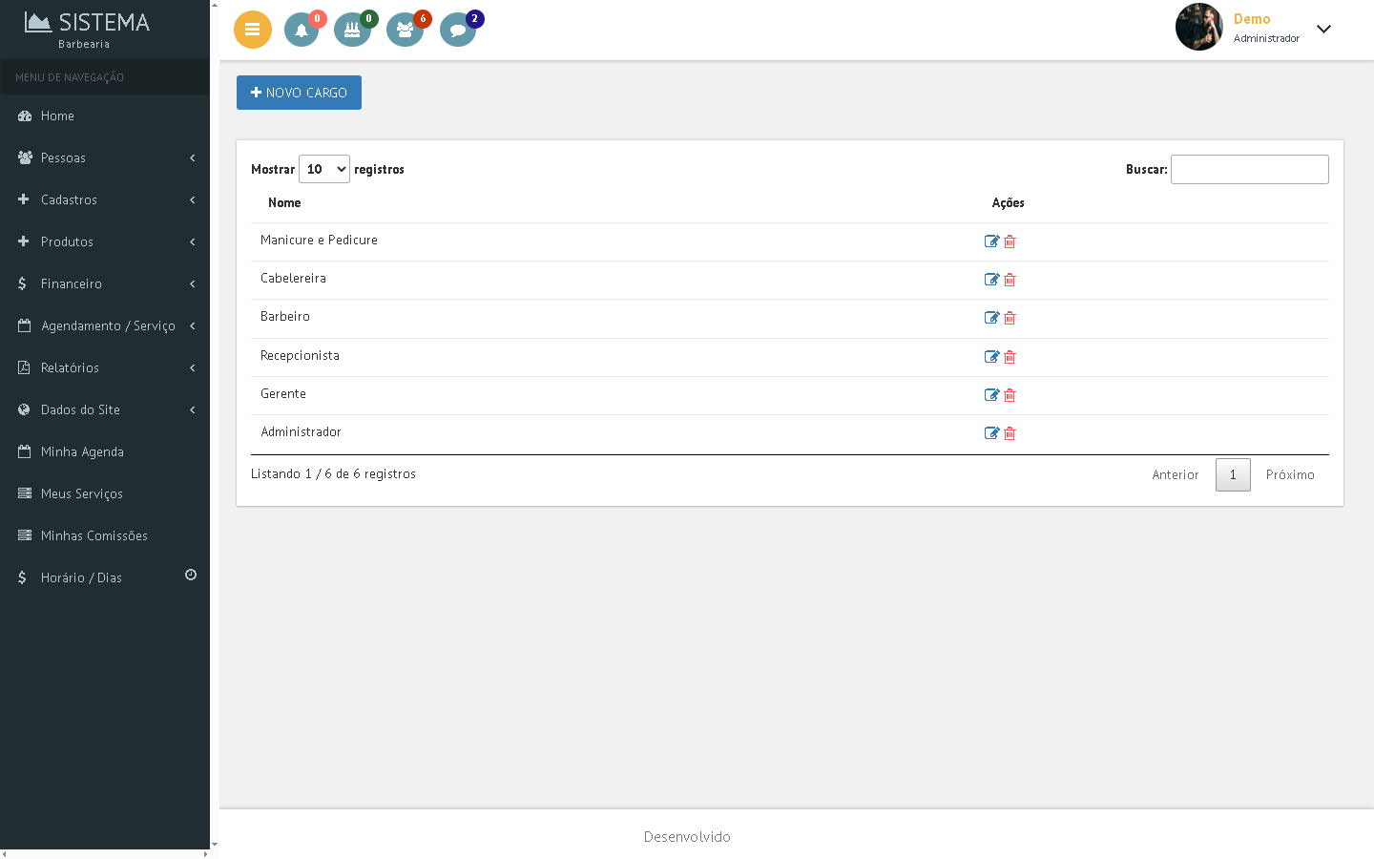Go to the Próximo page link
The width and height of the screenshot is (1374, 859).
[x=1289, y=474]
